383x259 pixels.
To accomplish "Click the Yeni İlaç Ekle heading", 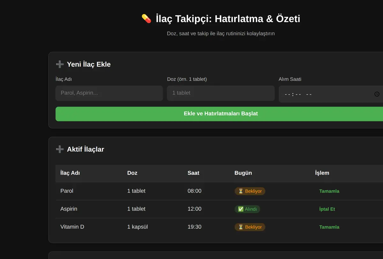I will click(x=89, y=64).
